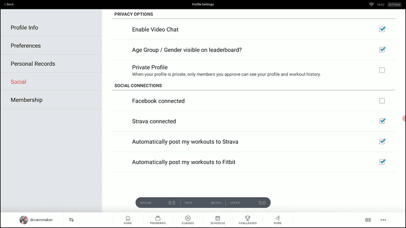Click the dcrainmaker username label

point(42,220)
